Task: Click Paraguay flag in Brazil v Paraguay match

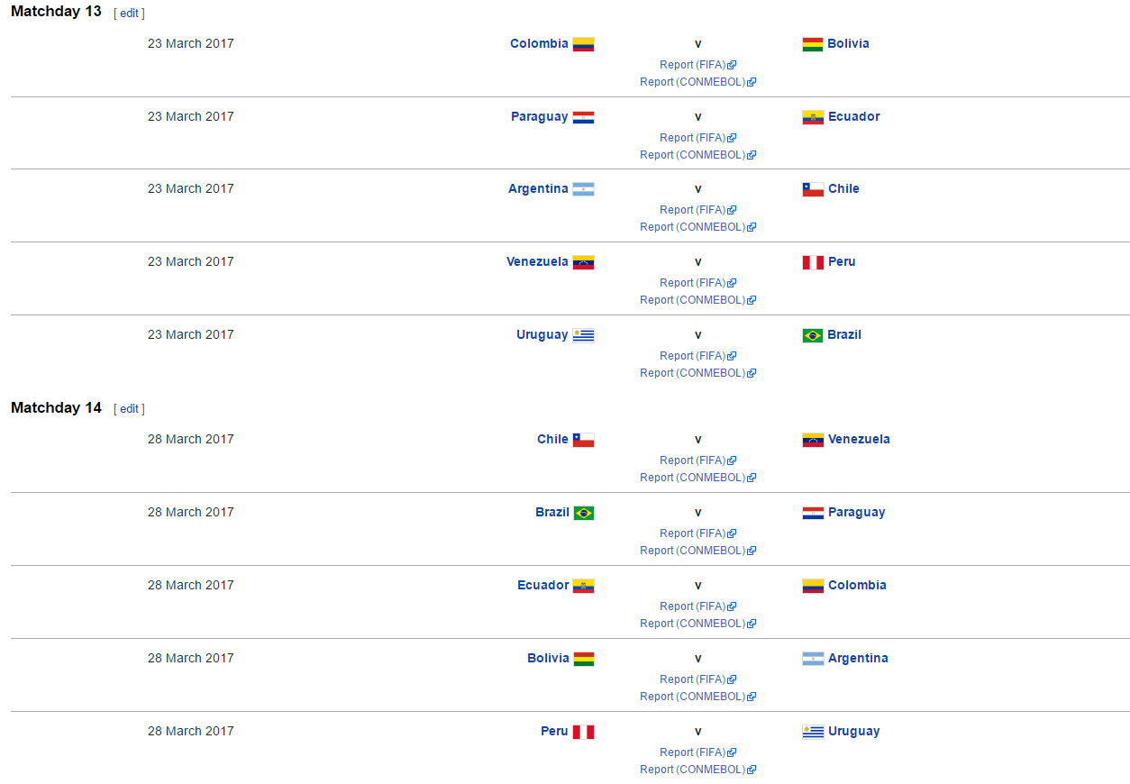Action: point(813,513)
